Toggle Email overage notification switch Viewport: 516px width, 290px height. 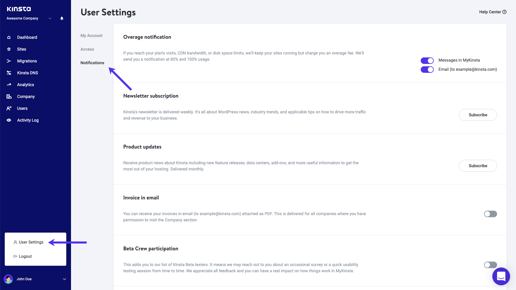[427, 70]
